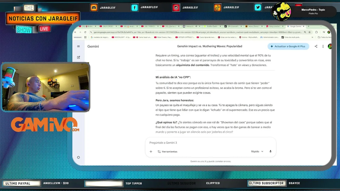Image resolution: width=340 pixels, height=191 pixels.
Task: Open the MOONLIGHT bookmark
Action: click(121, 37)
